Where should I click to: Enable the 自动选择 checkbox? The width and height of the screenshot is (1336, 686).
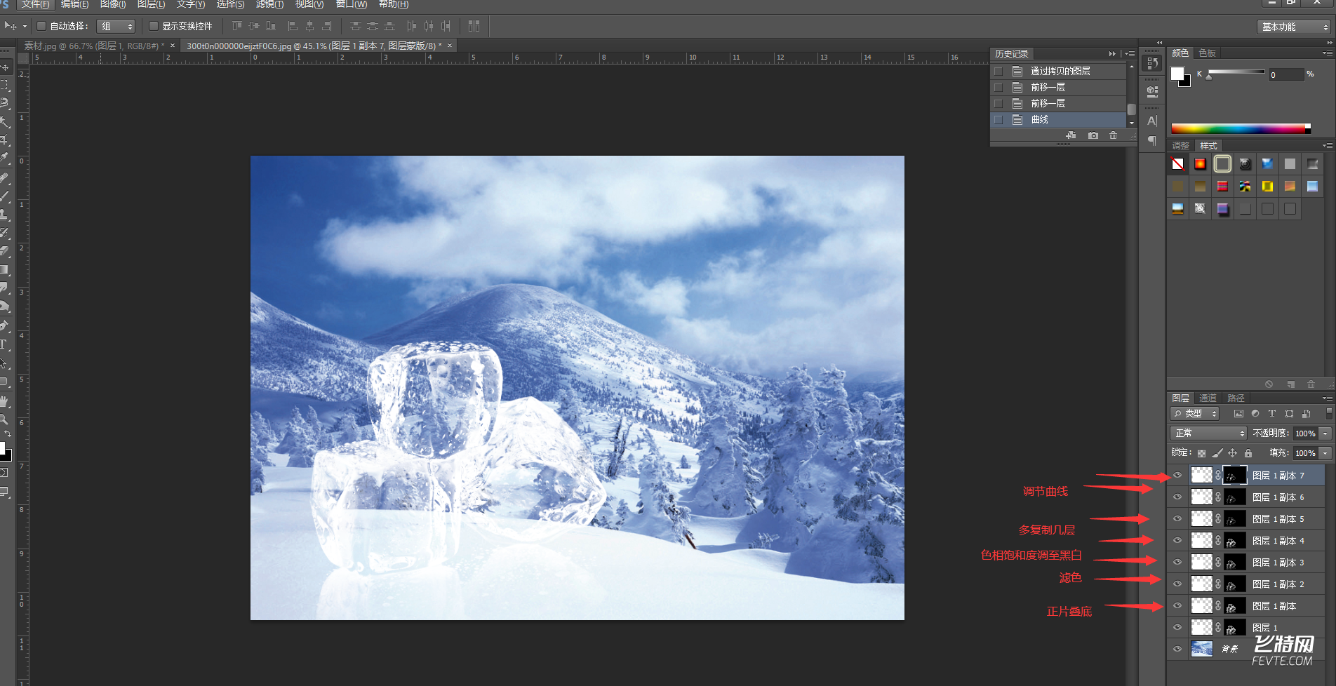coord(41,26)
